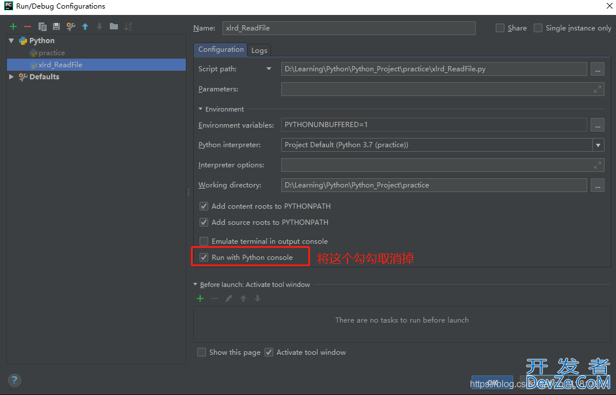Viewport: 616px width, 395px height.
Task: Select the Defaults tree item
Action: pos(44,76)
